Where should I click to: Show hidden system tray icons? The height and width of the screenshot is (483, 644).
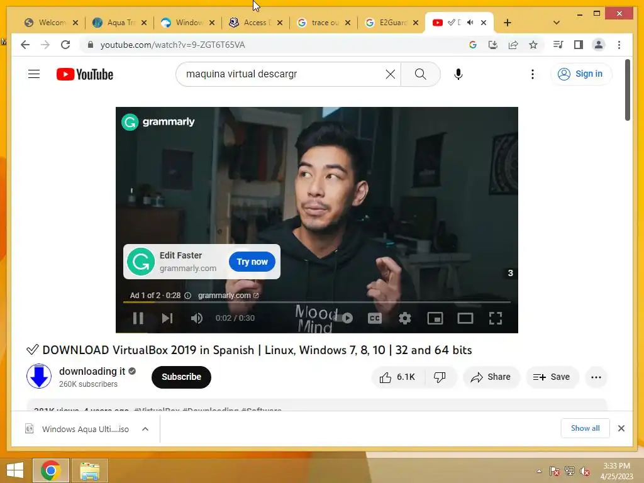pos(539,472)
